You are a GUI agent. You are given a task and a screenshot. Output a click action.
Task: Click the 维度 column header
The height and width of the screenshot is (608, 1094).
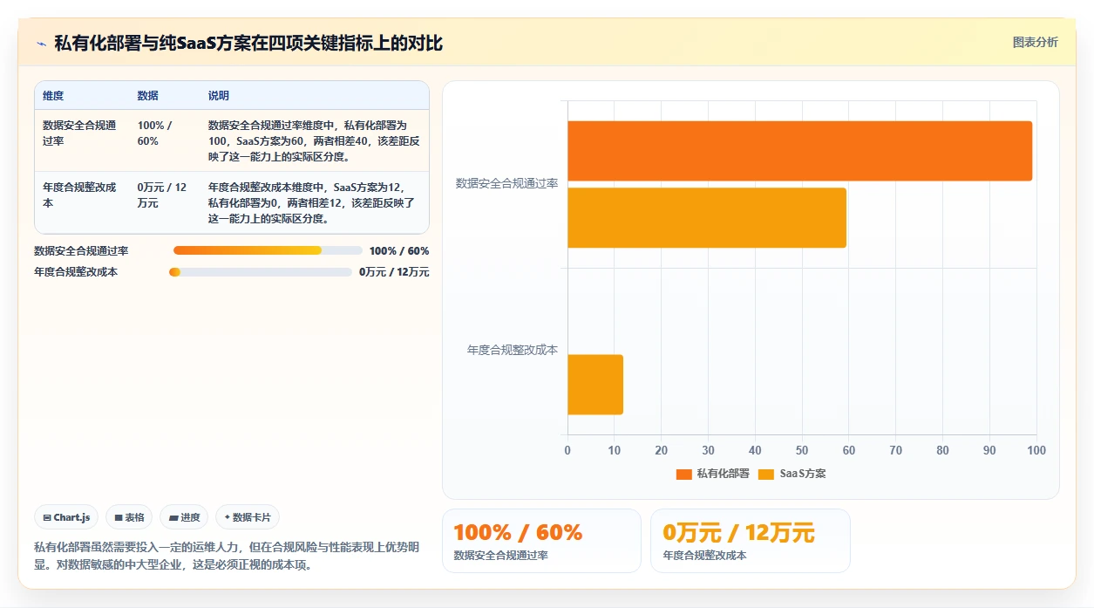(x=53, y=96)
